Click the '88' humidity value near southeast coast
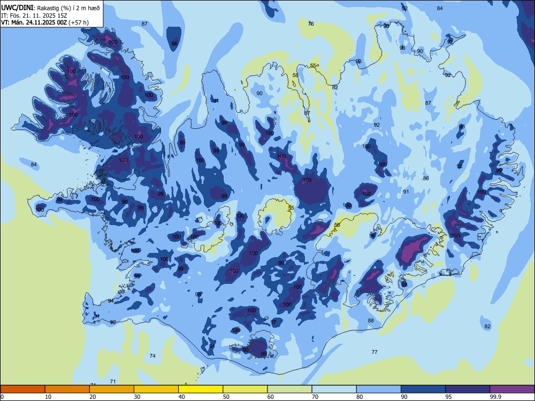The width and height of the screenshot is (535, 401). point(371,320)
